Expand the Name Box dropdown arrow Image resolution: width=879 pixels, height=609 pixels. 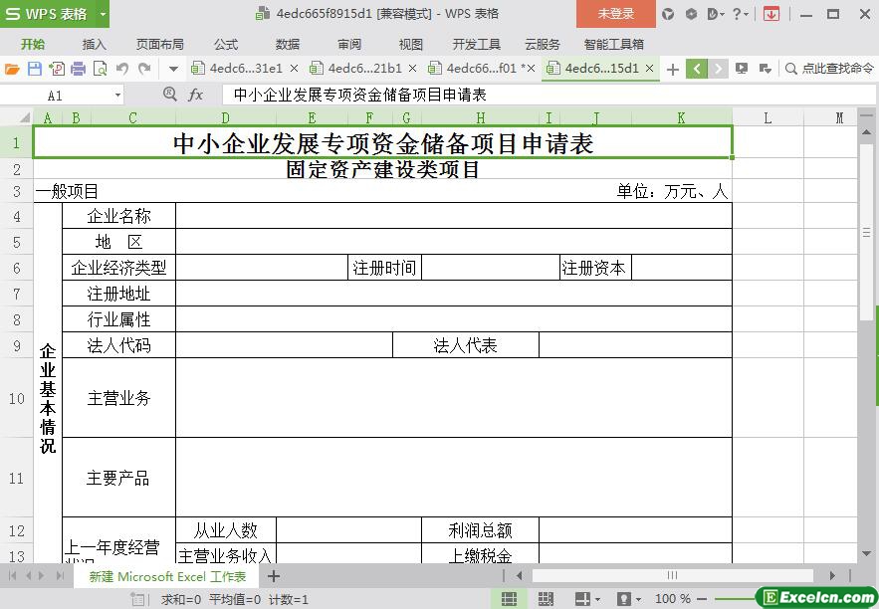pos(117,96)
